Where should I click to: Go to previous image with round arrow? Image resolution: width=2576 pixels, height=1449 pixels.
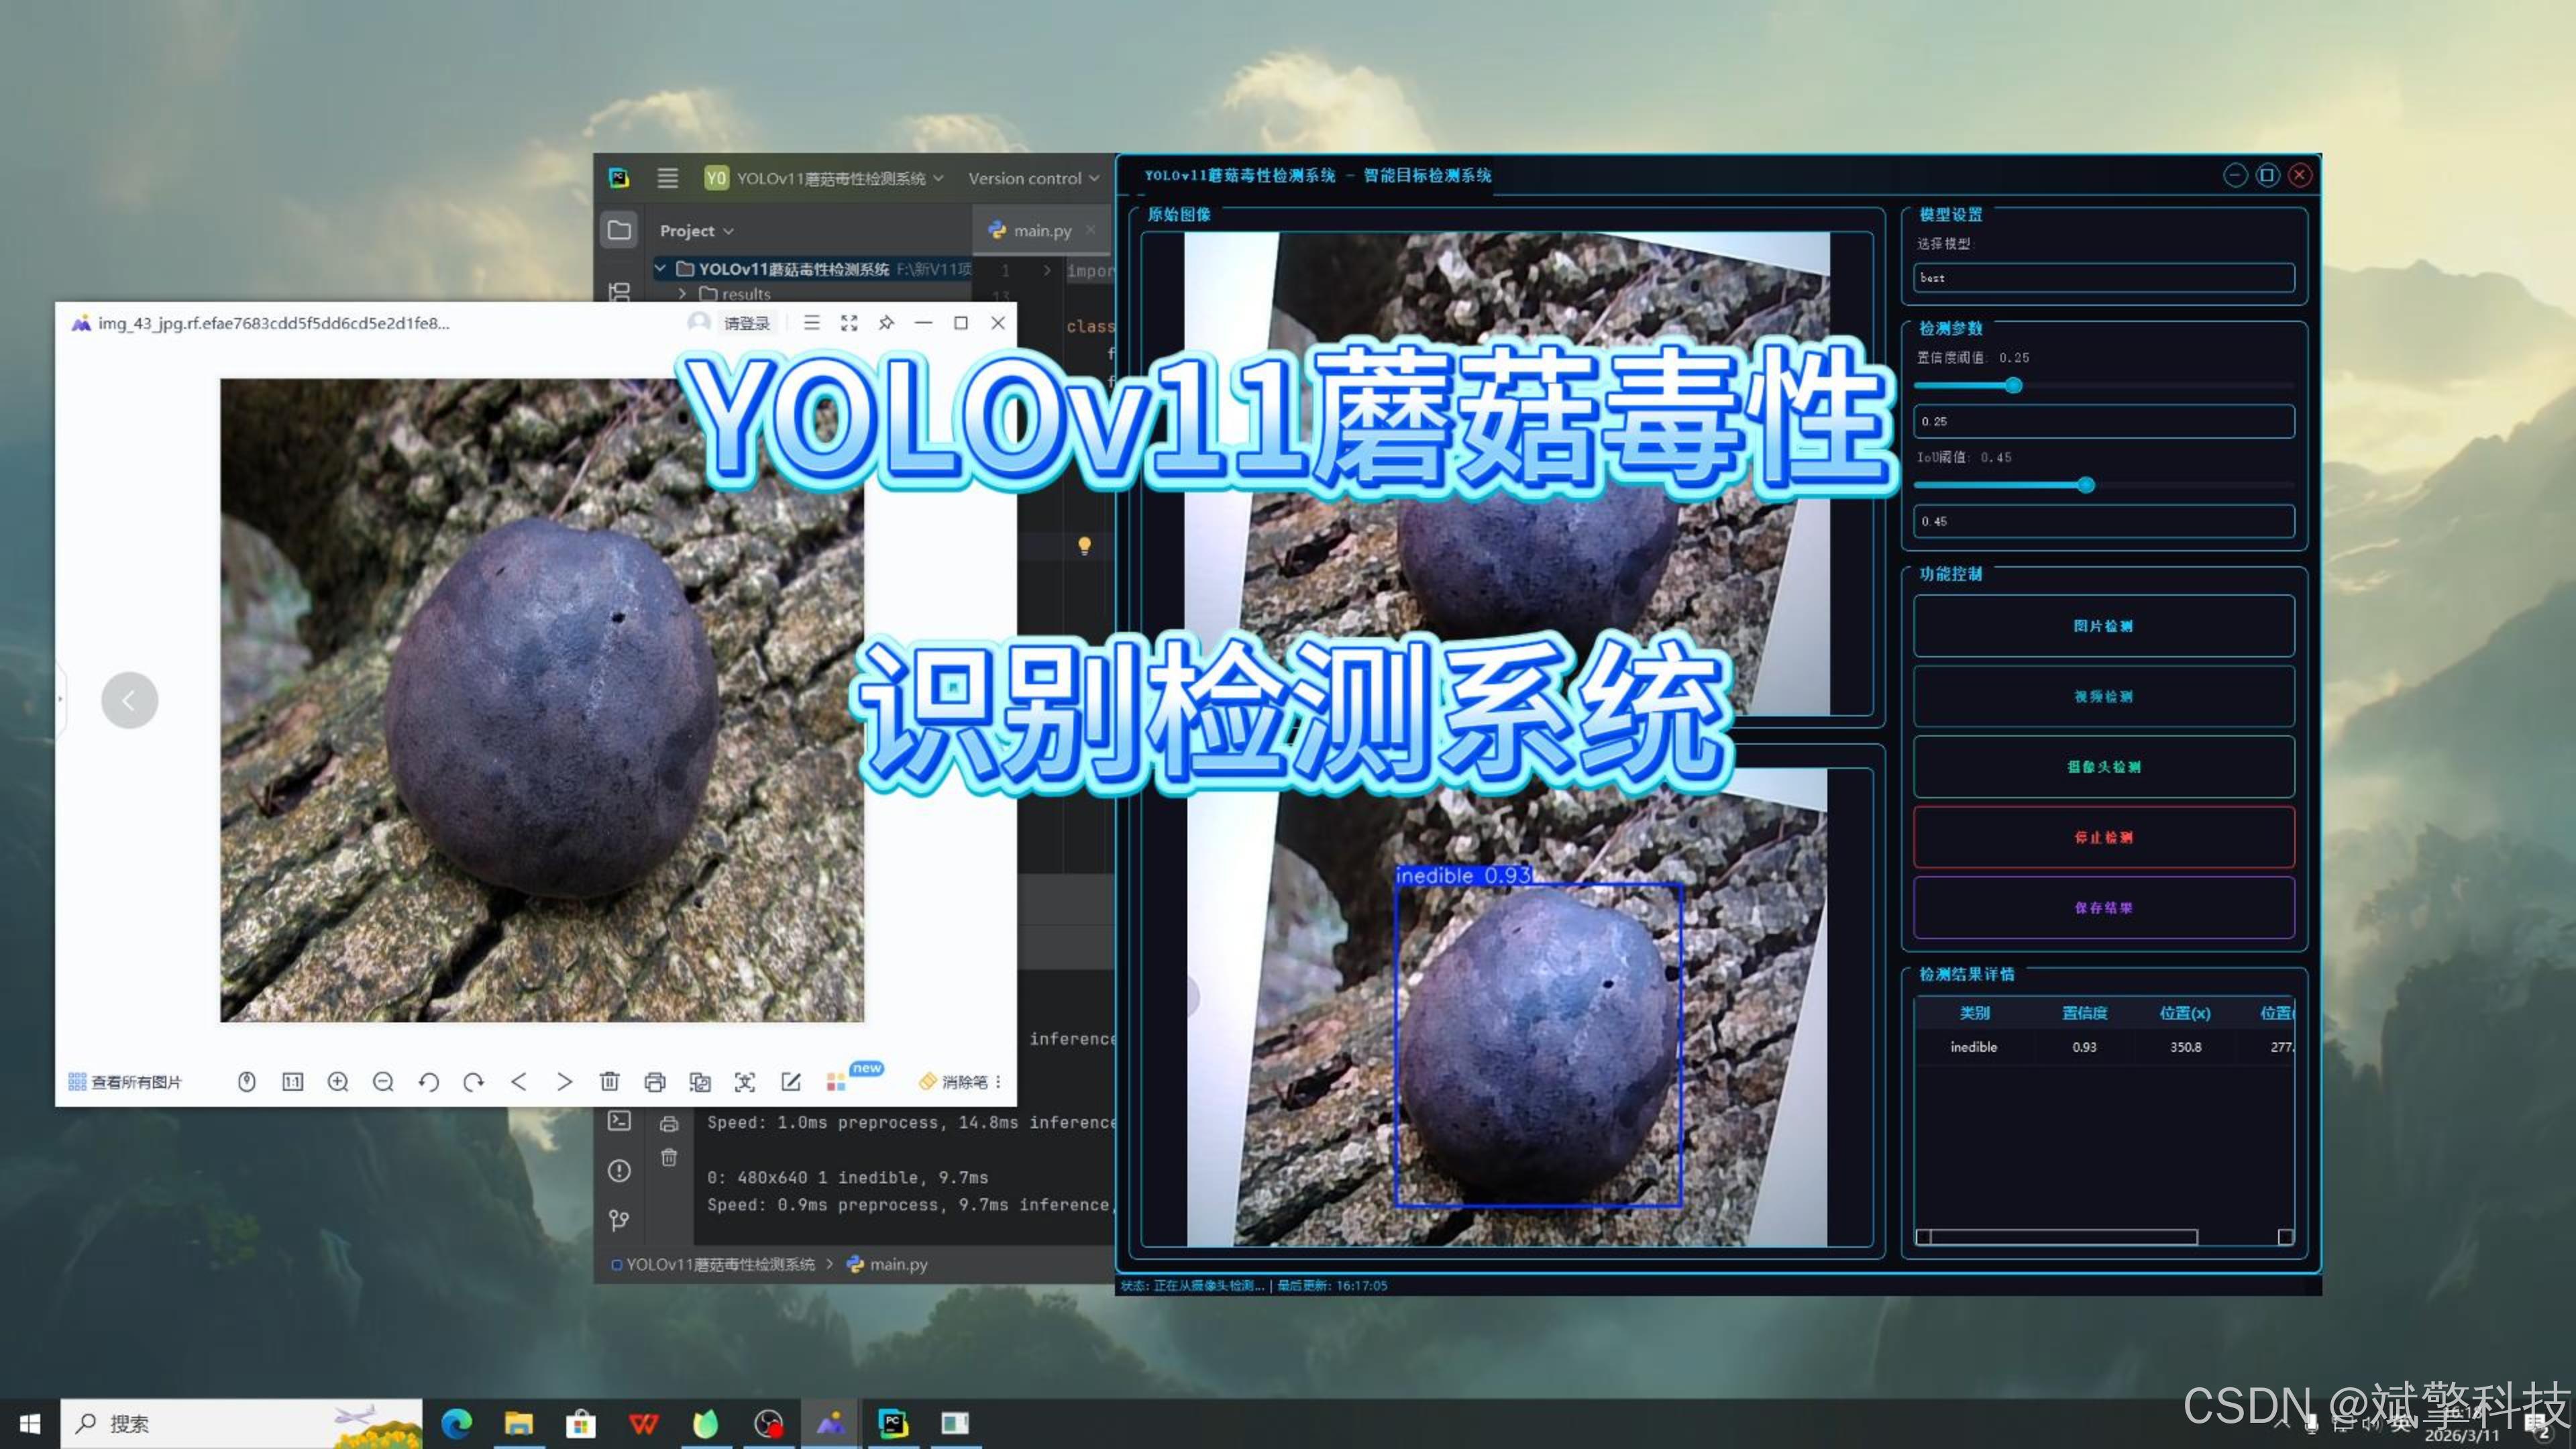129,700
